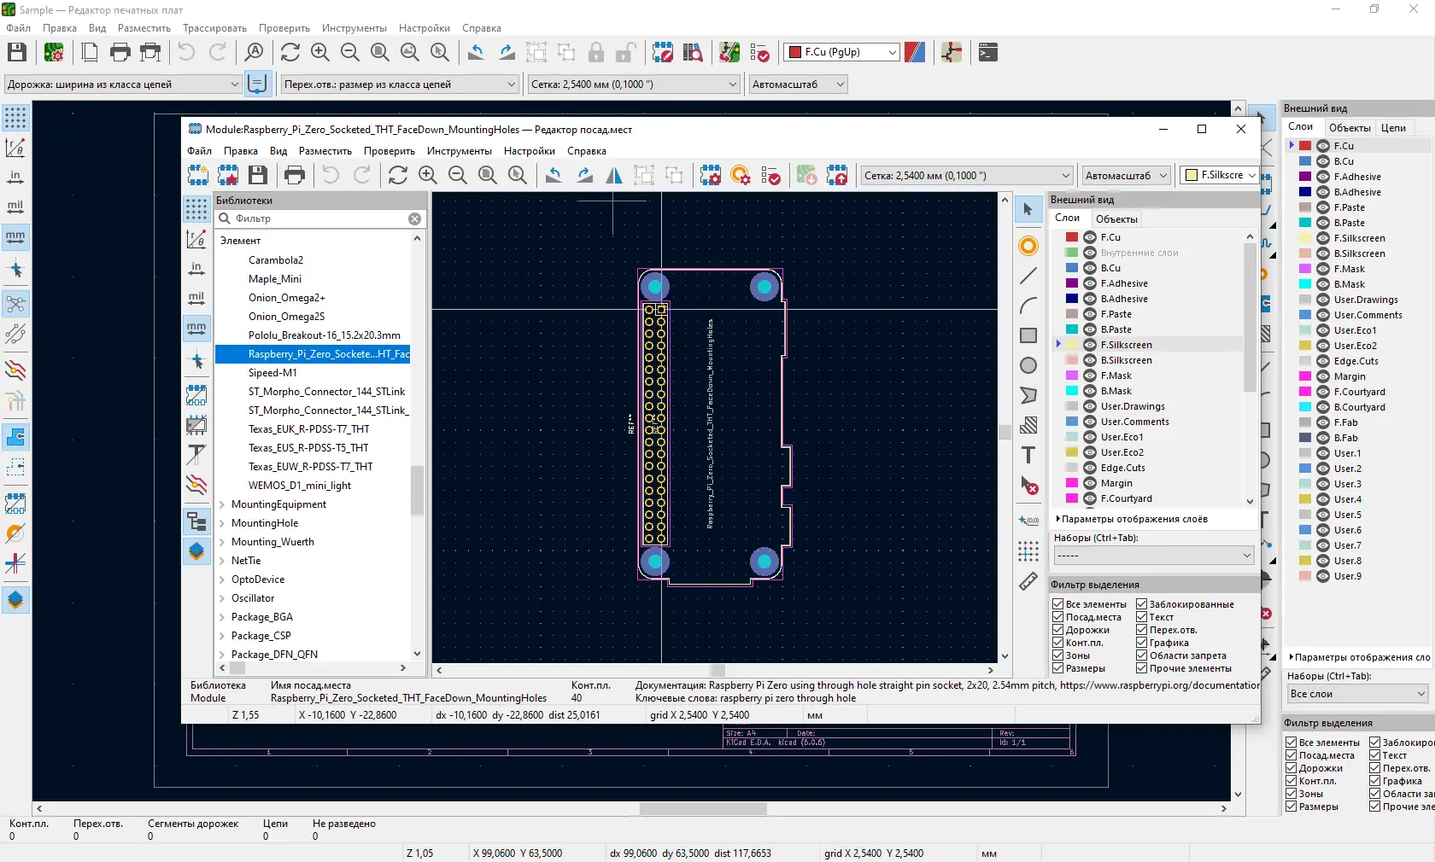The width and height of the screenshot is (1435, 862).
Task: Click the measure ruler tool
Action: tap(1028, 581)
